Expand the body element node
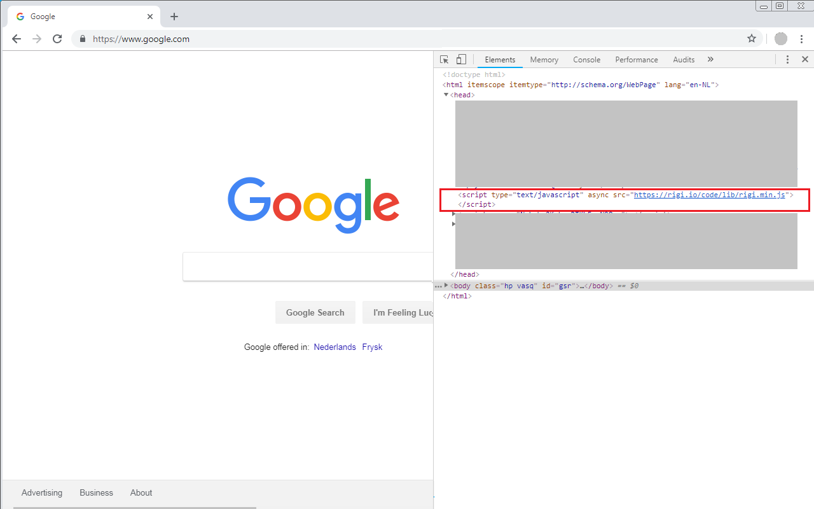 click(447, 286)
